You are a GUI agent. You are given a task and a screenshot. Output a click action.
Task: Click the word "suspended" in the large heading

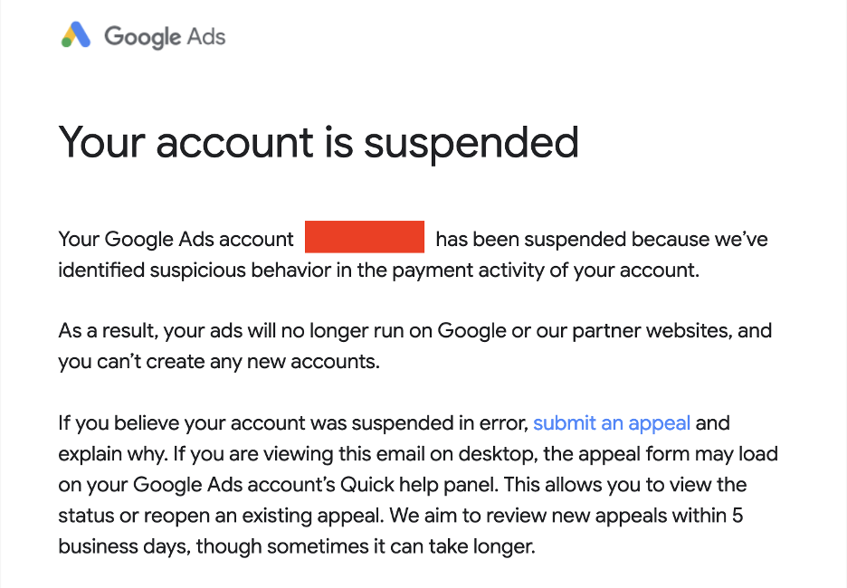(471, 142)
